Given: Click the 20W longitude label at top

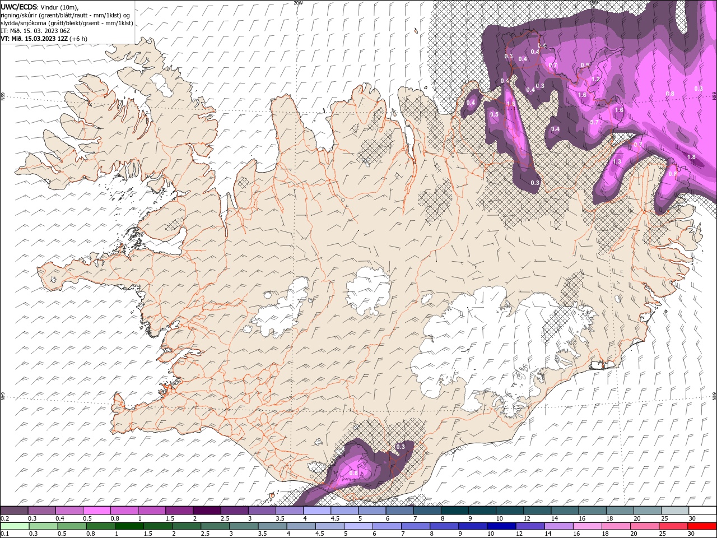Looking at the screenshot, I should (x=298, y=3).
